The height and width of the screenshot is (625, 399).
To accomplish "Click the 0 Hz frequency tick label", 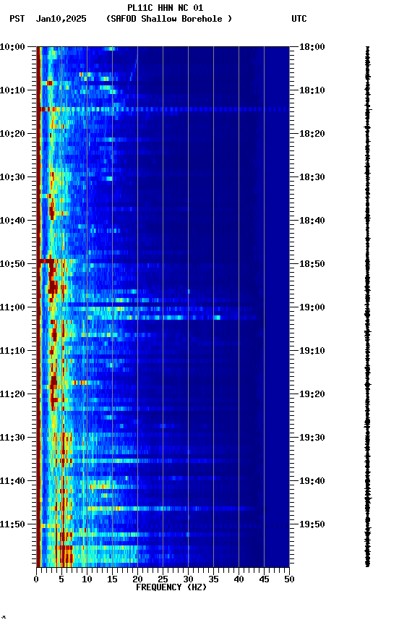I will [x=36, y=579].
